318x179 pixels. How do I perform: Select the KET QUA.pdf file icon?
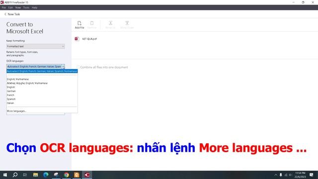tap(77, 39)
